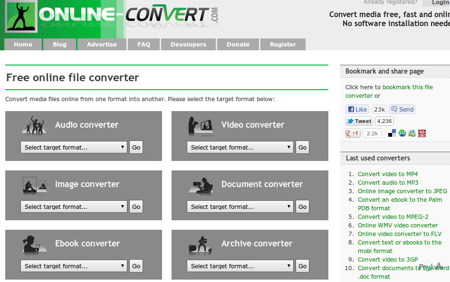
Task: Expand the Image converter format dropdown
Action: [x=74, y=207]
